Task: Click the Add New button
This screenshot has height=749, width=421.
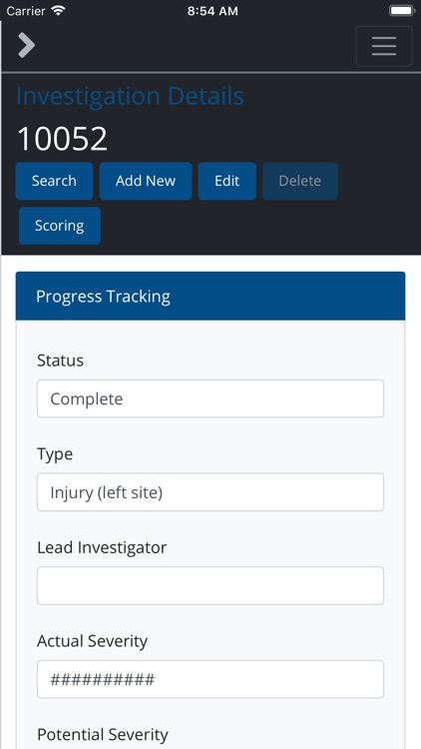Action: (146, 181)
